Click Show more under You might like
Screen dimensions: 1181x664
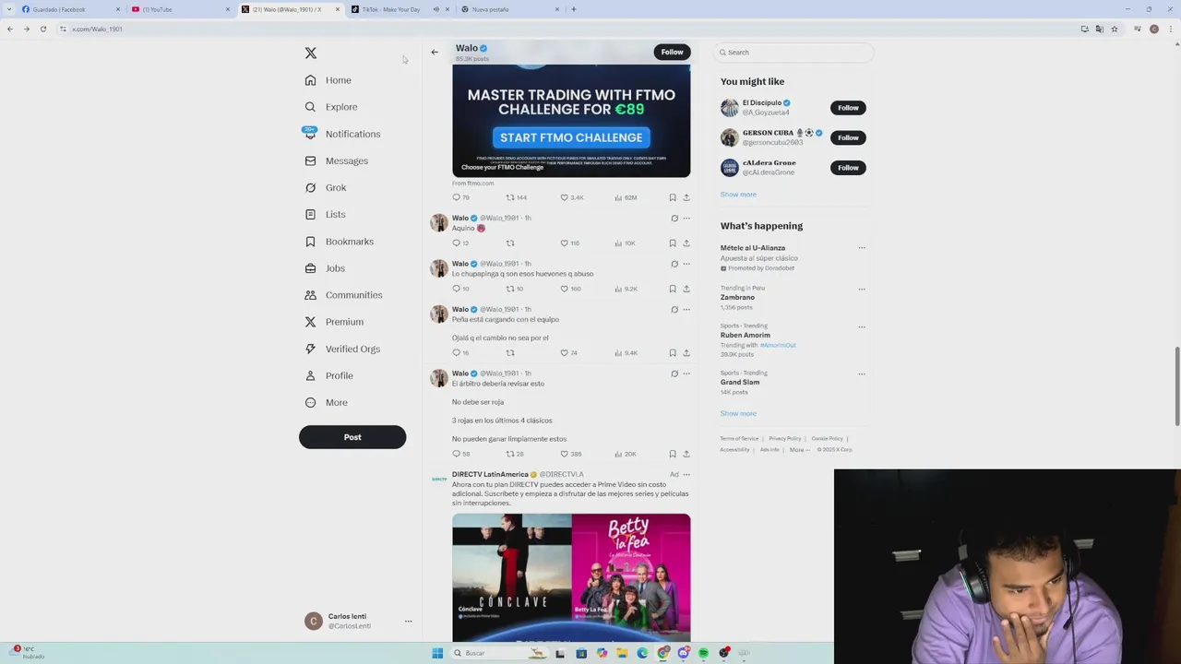tap(738, 195)
